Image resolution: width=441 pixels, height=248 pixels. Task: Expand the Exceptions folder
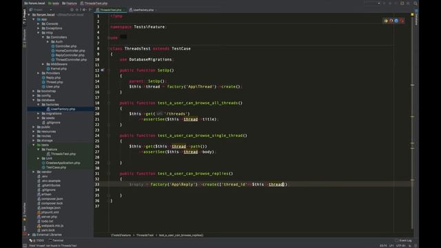(x=39, y=28)
